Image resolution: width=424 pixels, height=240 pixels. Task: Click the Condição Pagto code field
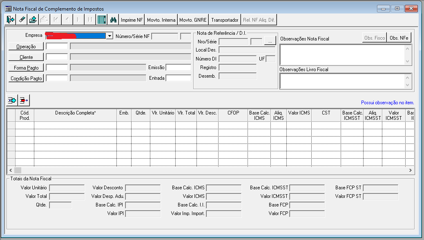click(x=57, y=78)
